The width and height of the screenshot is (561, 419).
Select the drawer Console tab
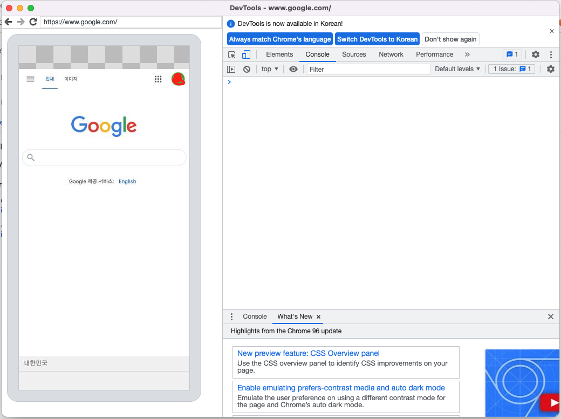255,317
